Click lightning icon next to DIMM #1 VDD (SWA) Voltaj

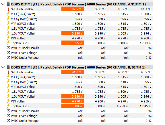[8, 14]
